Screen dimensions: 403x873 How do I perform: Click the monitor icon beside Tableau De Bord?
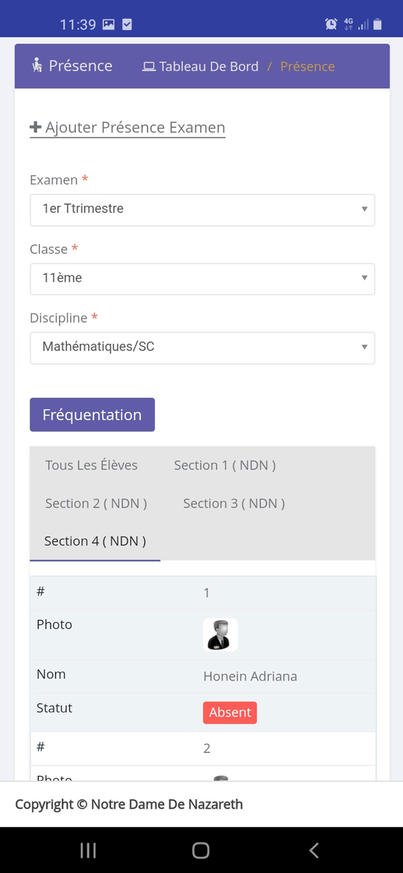point(147,66)
